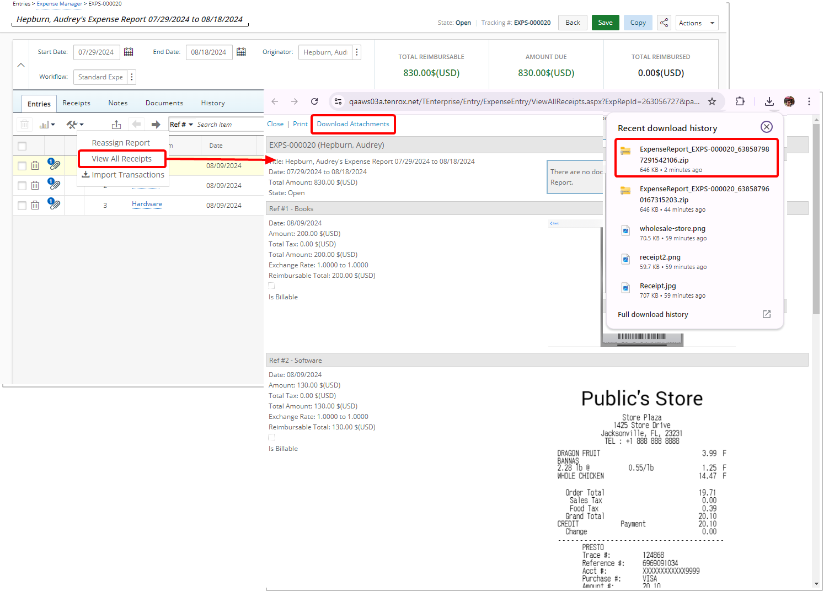Open the Actions dropdown
This screenshot has height=597, width=829.
[x=697, y=23]
